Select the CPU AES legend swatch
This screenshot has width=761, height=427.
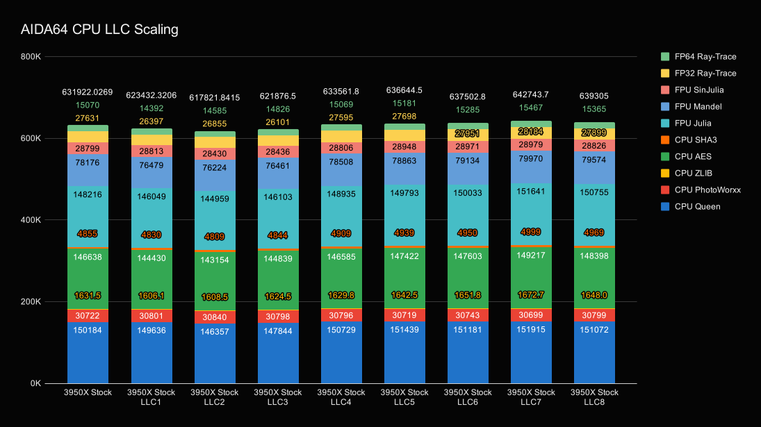pos(665,156)
